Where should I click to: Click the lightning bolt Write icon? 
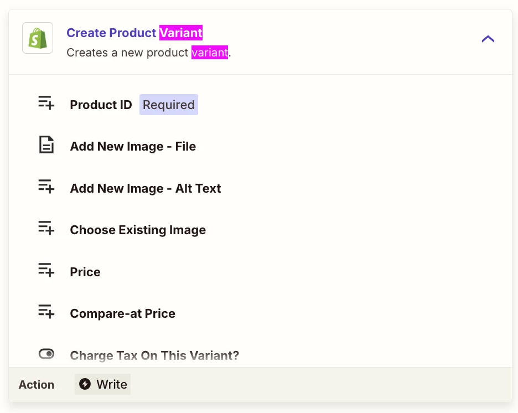point(85,384)
